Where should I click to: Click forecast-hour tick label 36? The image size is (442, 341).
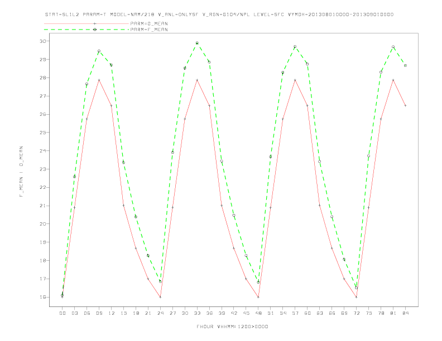(209, 313)
